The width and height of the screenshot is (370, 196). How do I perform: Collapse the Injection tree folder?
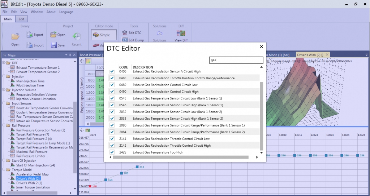coord(4,76)
